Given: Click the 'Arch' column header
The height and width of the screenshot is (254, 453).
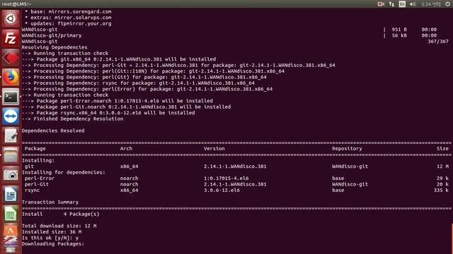Looking at the screenshot, I should click(x=126, y=149).
